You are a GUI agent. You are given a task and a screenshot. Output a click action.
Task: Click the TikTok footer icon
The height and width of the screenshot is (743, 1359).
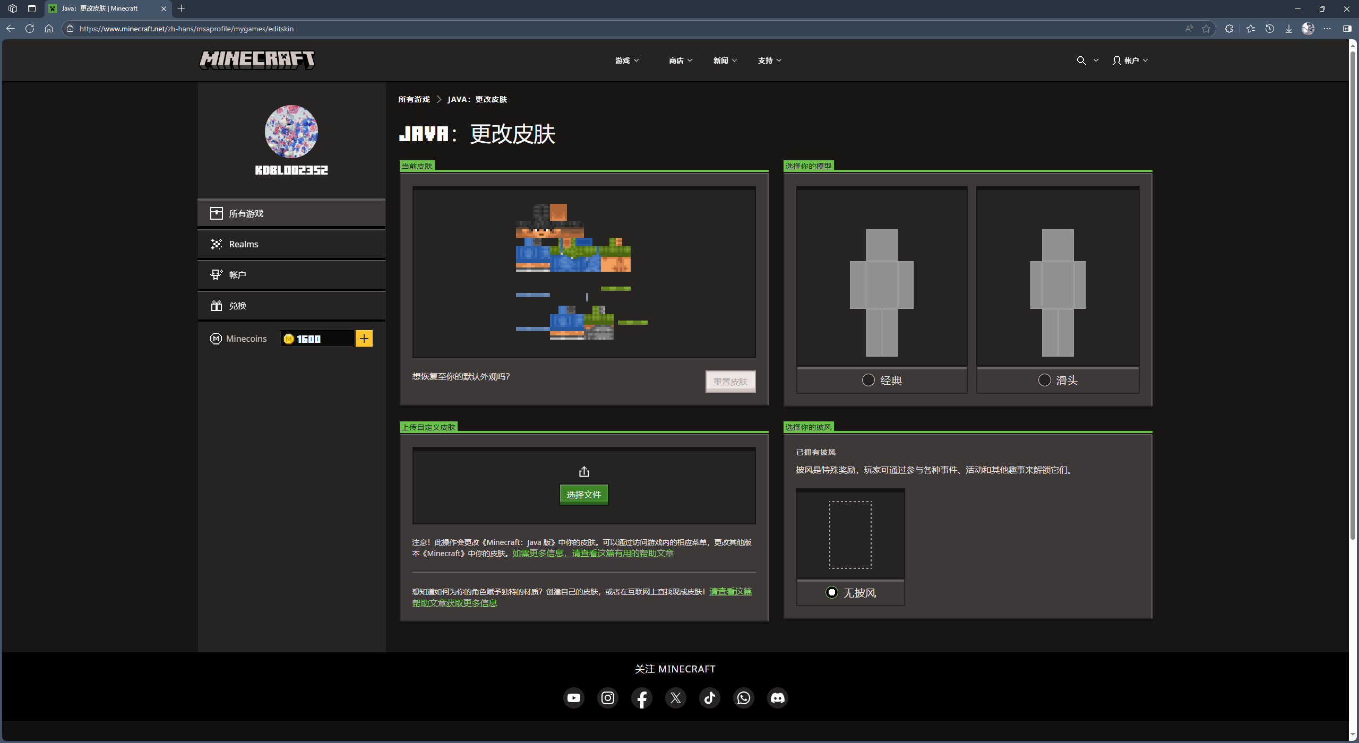(x=709, y=698)
